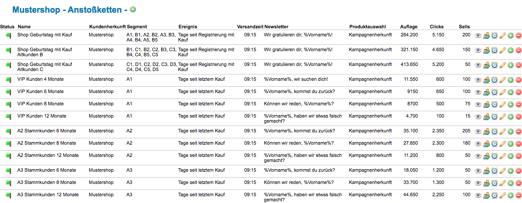Click the Clicks column header
The width and height of the screenshot is (522, 203).
coord(437,27)
